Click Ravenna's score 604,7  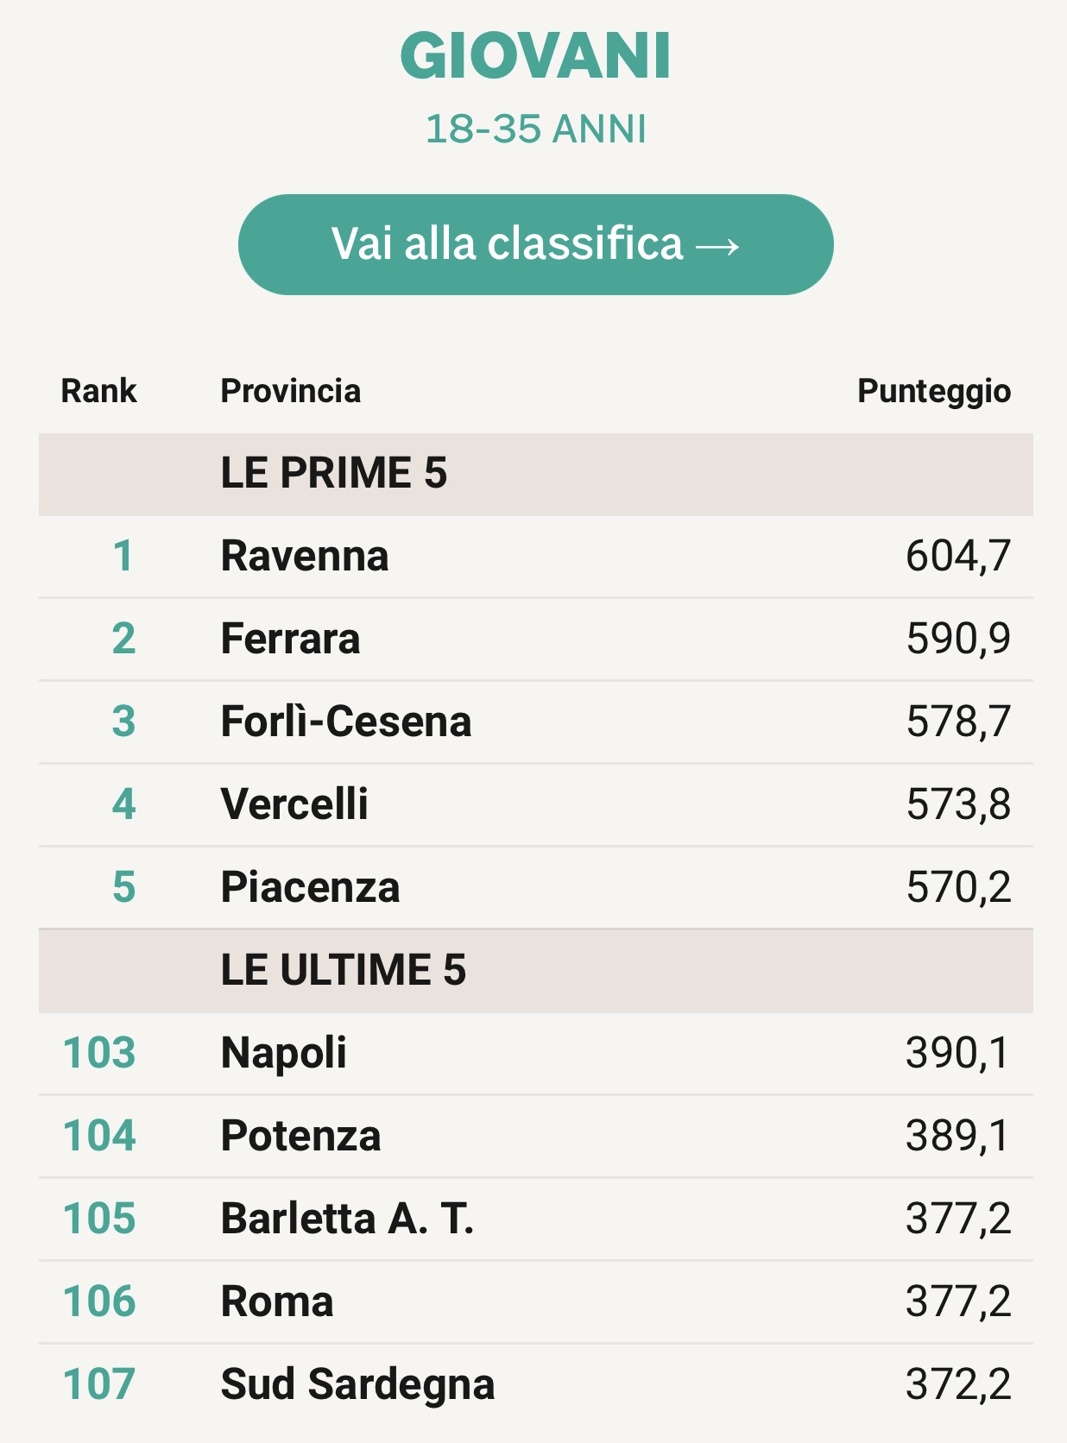click(x=958, y=556)
